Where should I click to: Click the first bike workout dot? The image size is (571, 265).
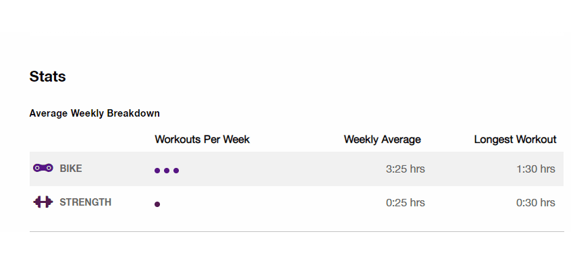[157, 171]
